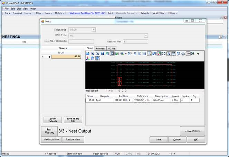Click the open file icon in sheet toolbar
Screen dimensions: 229x157
coord(88,54)
